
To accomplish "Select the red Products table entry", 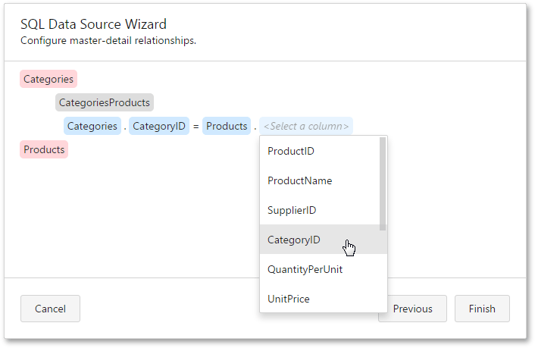I will tap(44, 149).
